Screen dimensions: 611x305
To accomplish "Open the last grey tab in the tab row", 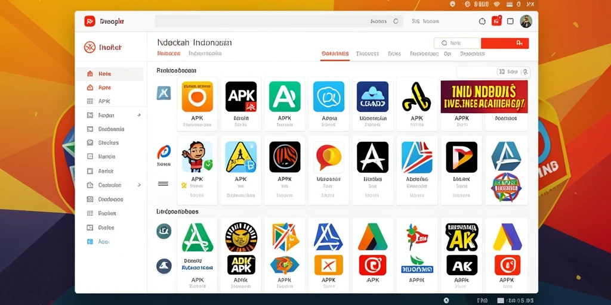I will click(473, 54).
